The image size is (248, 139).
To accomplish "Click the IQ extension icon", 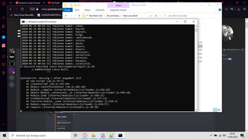I will (232, 9).
